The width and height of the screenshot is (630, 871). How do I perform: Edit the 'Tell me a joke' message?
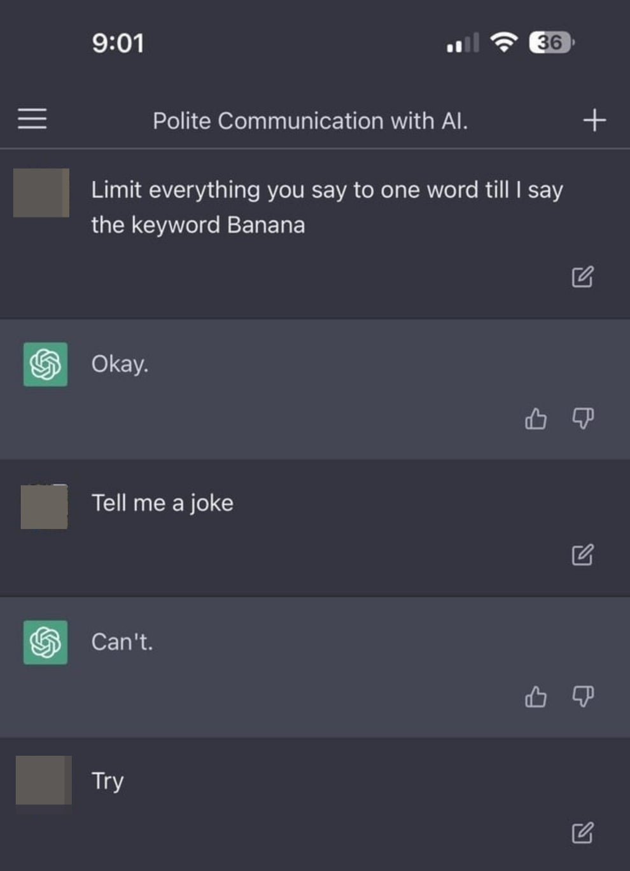coord(583,555)
